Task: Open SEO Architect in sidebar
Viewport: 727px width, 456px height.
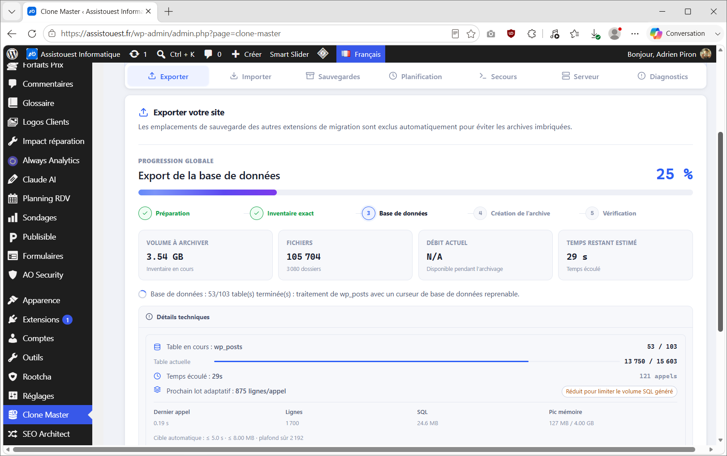Action: 47,434
